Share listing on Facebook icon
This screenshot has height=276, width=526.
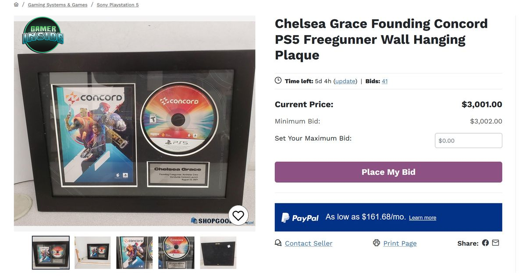coord(485,243)
